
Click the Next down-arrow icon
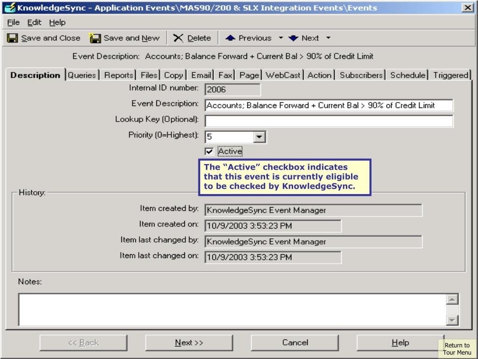coord(293,38)
